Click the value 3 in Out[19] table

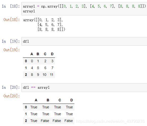[x=52, y=61]
